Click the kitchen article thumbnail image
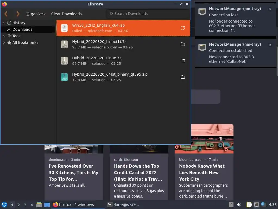 [x=74, y=149]
